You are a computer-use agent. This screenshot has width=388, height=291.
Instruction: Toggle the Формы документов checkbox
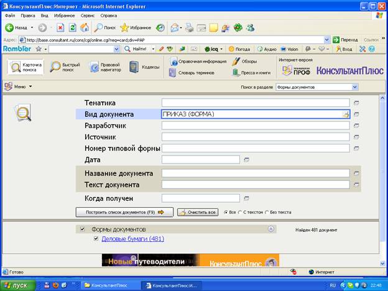[x=83, y=229]
